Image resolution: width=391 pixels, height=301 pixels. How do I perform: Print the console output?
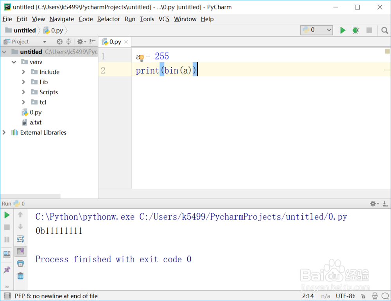point(20,263)
